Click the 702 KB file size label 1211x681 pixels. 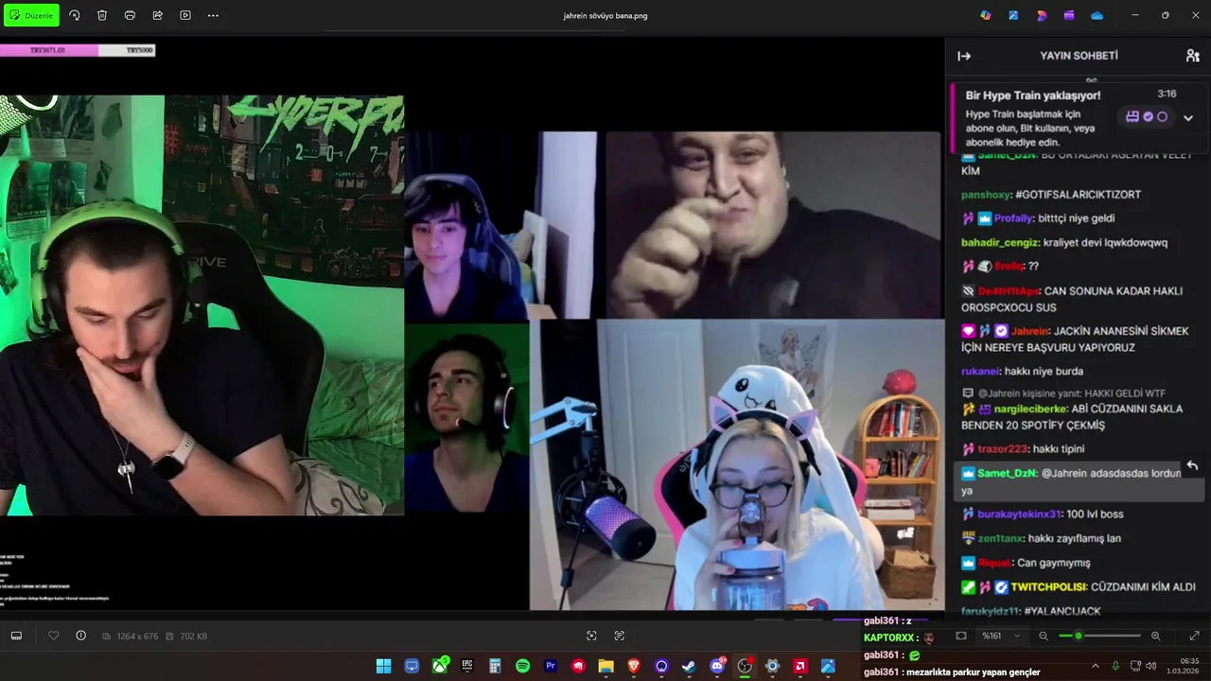click(x=192, y=637)
